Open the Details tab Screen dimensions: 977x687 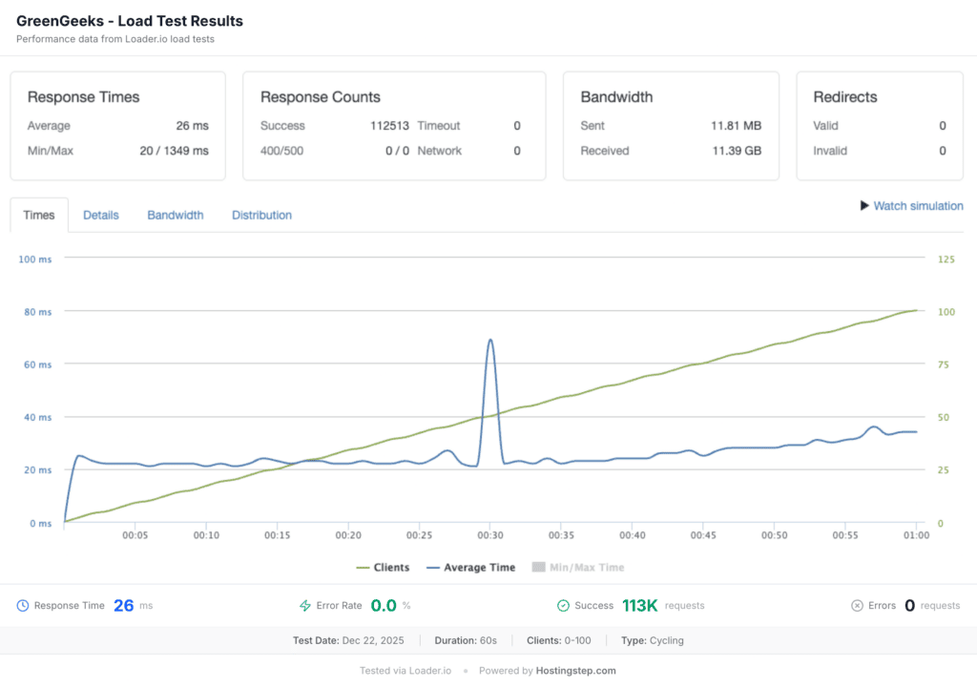[101, 215]
